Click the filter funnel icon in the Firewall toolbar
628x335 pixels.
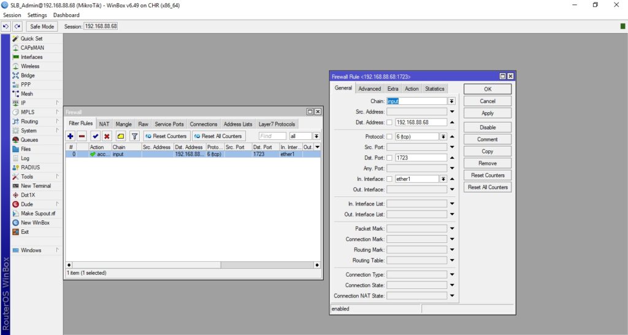pyautogui.click(x=134, y=136)
